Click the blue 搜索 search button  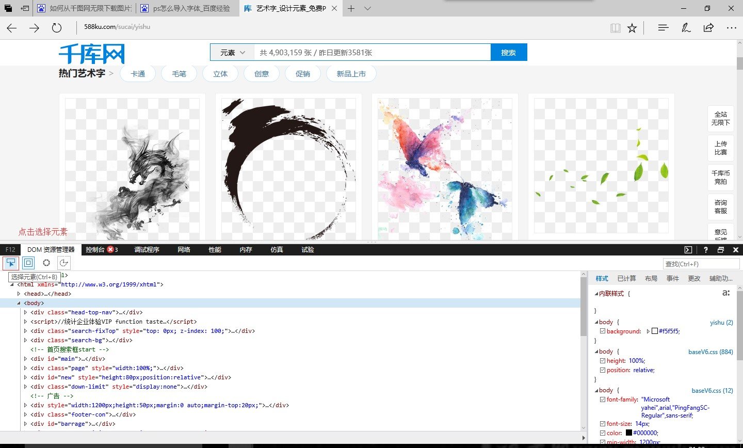[x=508, y=53]
